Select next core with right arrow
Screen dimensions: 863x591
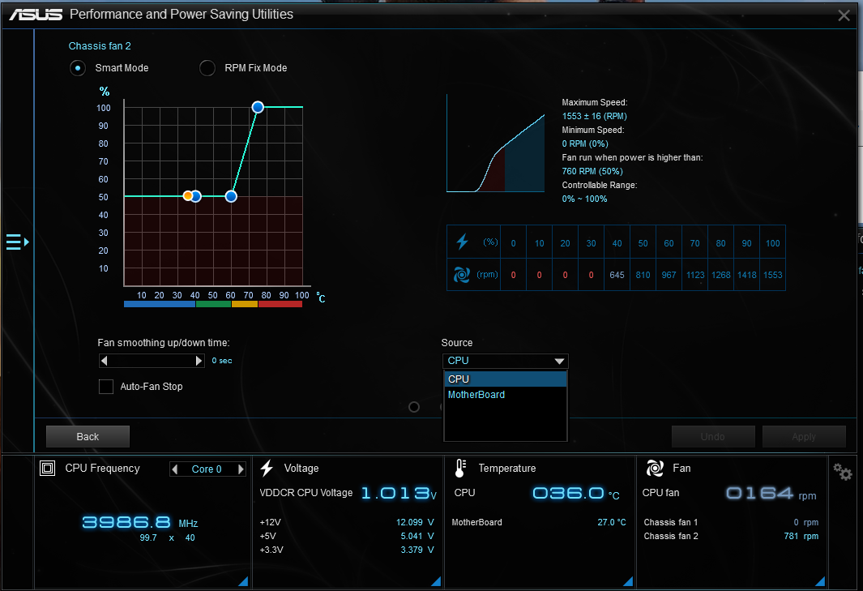(241, 469)
